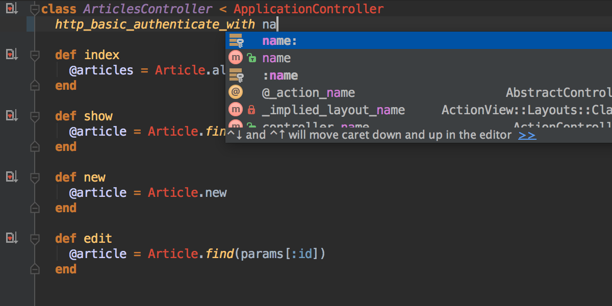Click the @ icon beside @_action_name
Screen dimensions: 612x306
click(236, 92)
